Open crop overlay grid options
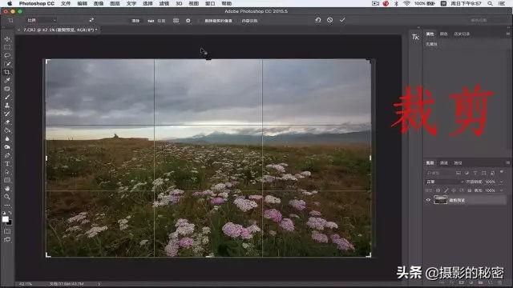 (176, 21)
